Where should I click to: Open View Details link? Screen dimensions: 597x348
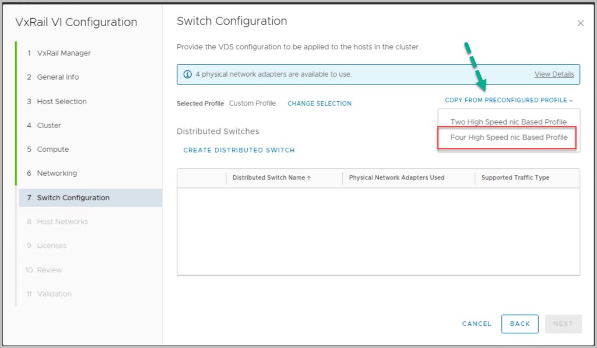point(554,74)
